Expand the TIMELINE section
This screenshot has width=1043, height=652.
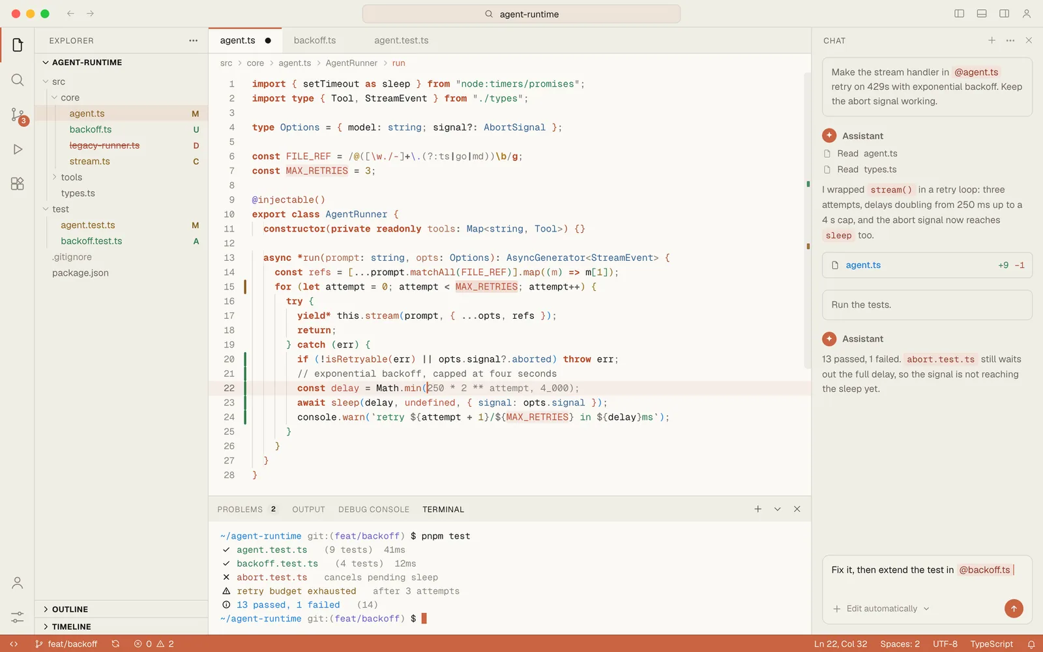click(121, 627)
